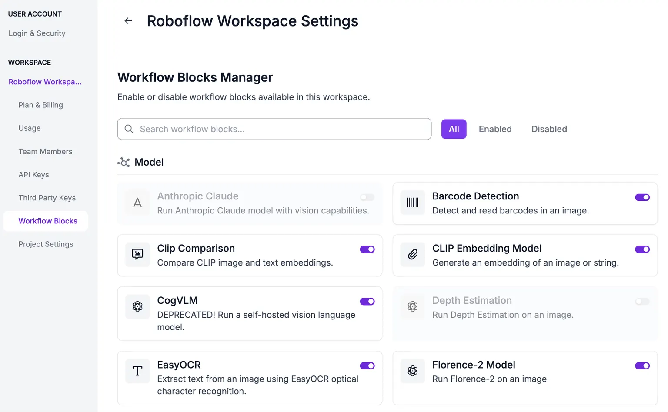Filter to Disabled workflow blocks
This screenshot has width=668, height=412.
[549, 129]
